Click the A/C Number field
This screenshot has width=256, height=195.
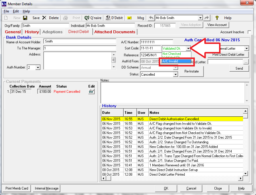coord(156,42)
